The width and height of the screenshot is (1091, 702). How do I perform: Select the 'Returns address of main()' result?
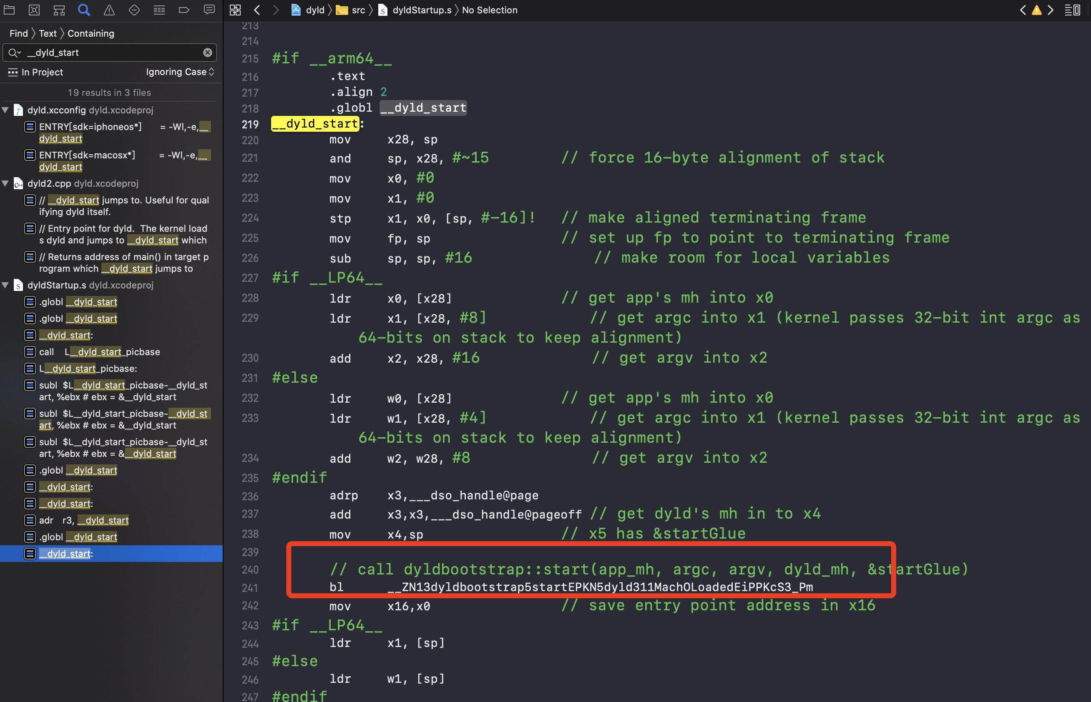coord(111,263)
